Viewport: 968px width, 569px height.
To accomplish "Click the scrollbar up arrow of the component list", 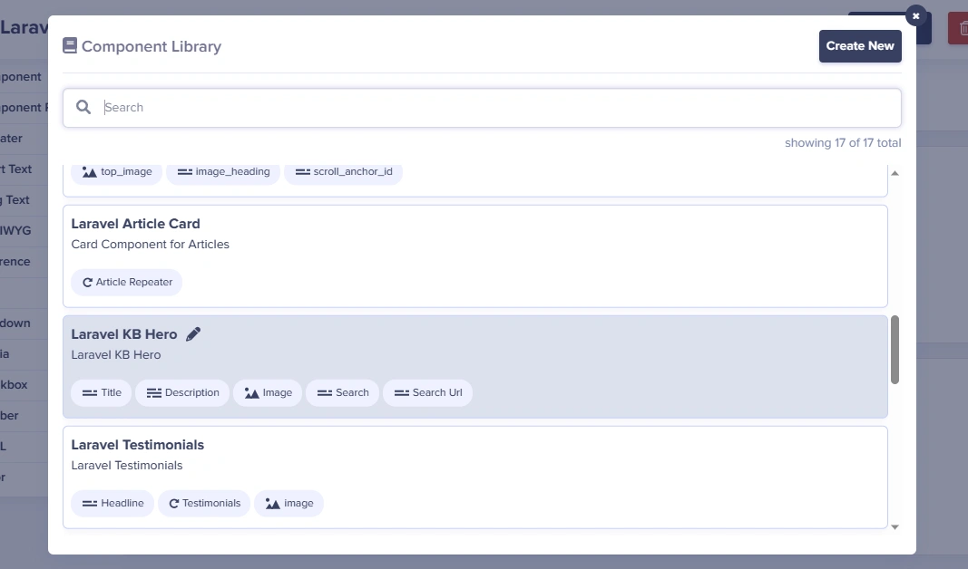I will click(895, 173).
